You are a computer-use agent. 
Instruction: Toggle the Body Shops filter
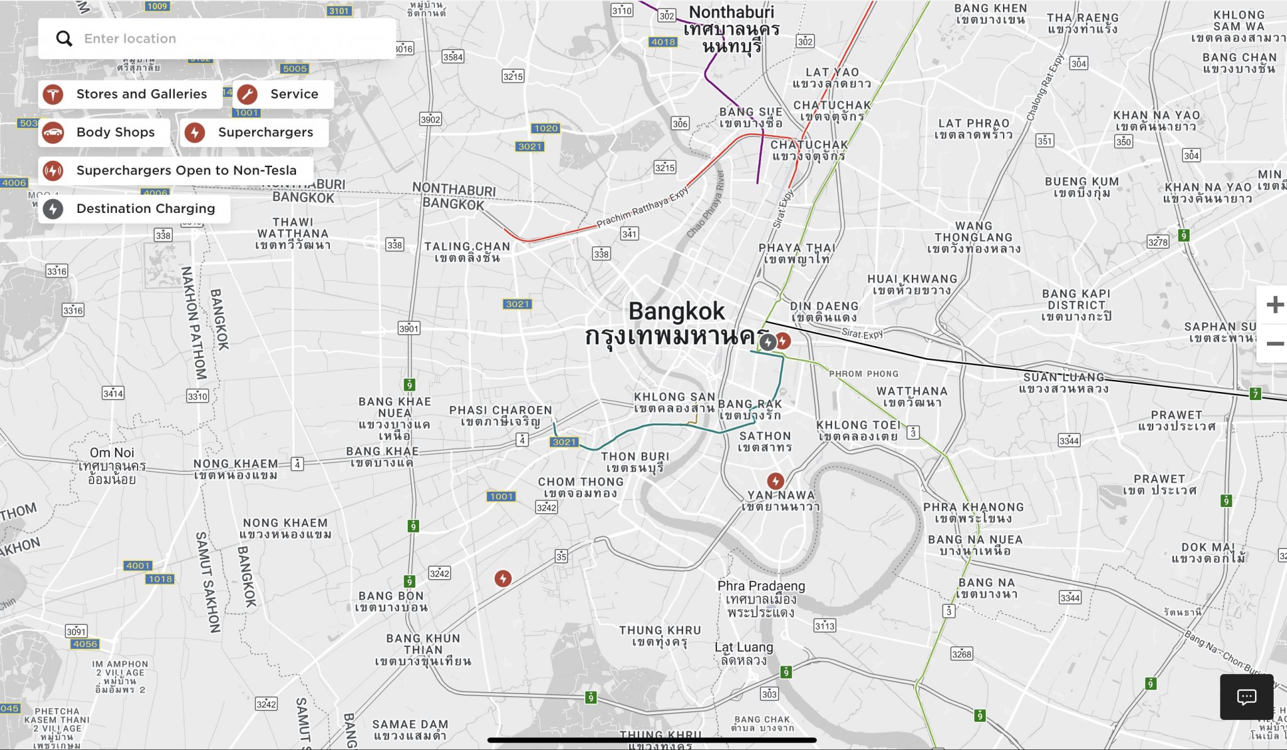pos(104,133)
